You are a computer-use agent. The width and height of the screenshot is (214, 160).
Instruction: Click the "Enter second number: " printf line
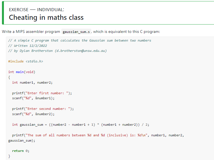click(43, 109)
